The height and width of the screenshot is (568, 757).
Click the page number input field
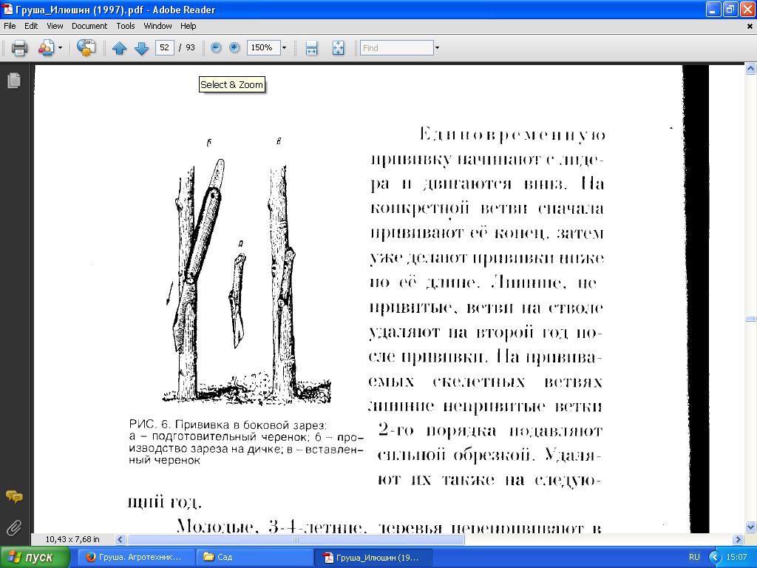tap(164, 48)
